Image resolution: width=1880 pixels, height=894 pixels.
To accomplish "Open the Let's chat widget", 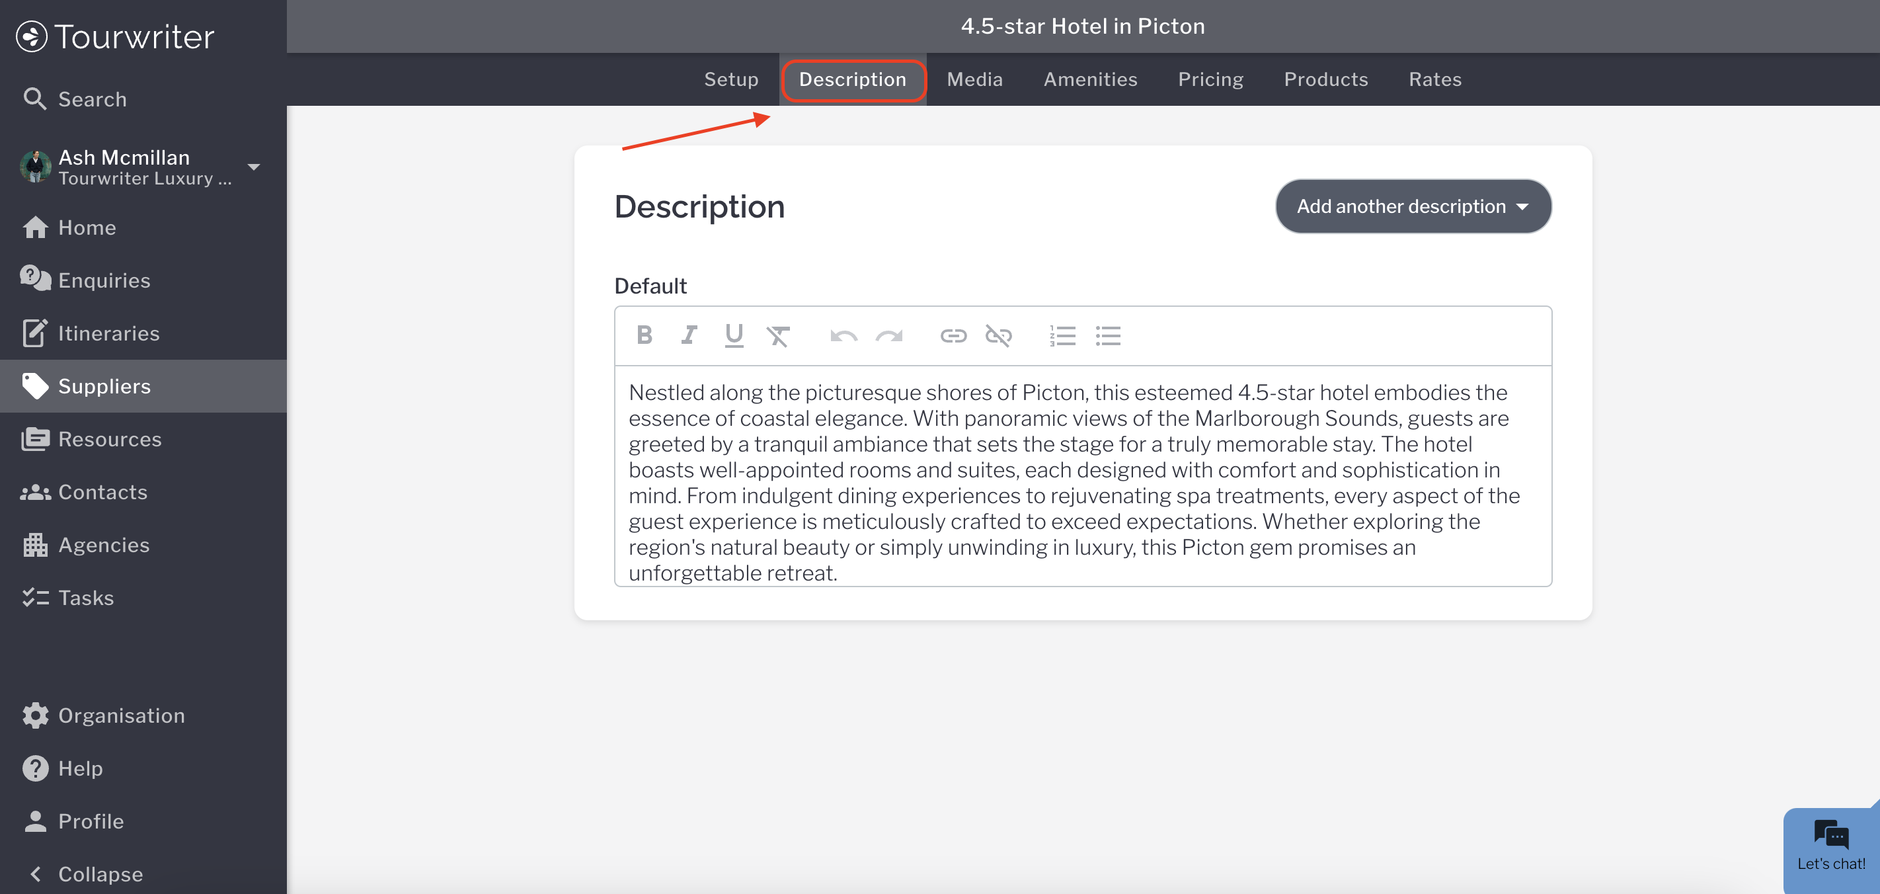I will pos(1830,846).
